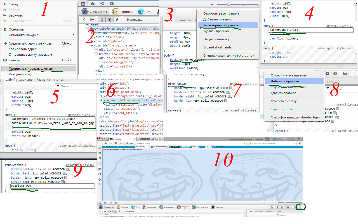The image size is (358, 224).
Task: Choose 'Открыть пипетку' in the «border-top» menu
Action: pos(294,101)
